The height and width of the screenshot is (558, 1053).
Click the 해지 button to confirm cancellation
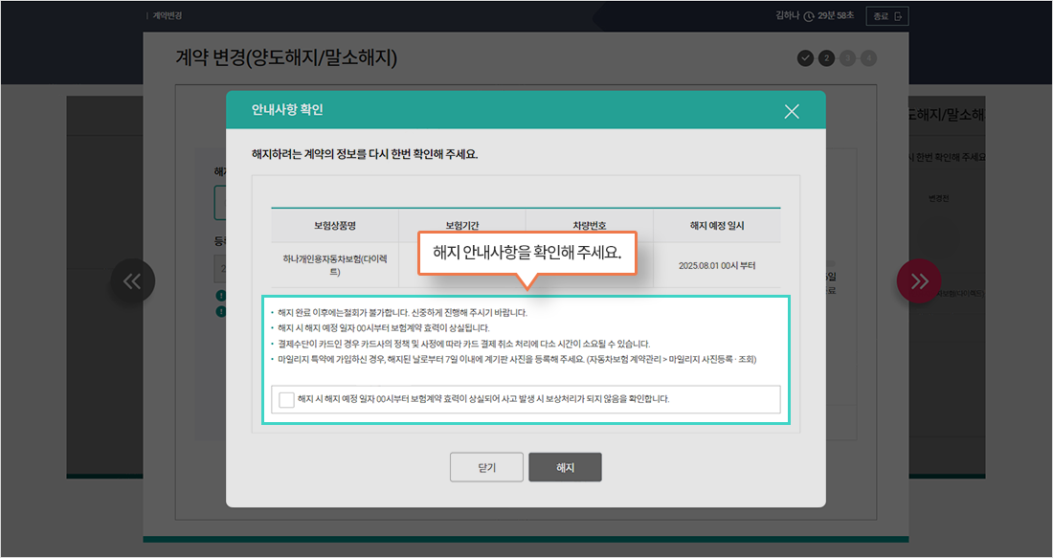[x=565, y=467]
